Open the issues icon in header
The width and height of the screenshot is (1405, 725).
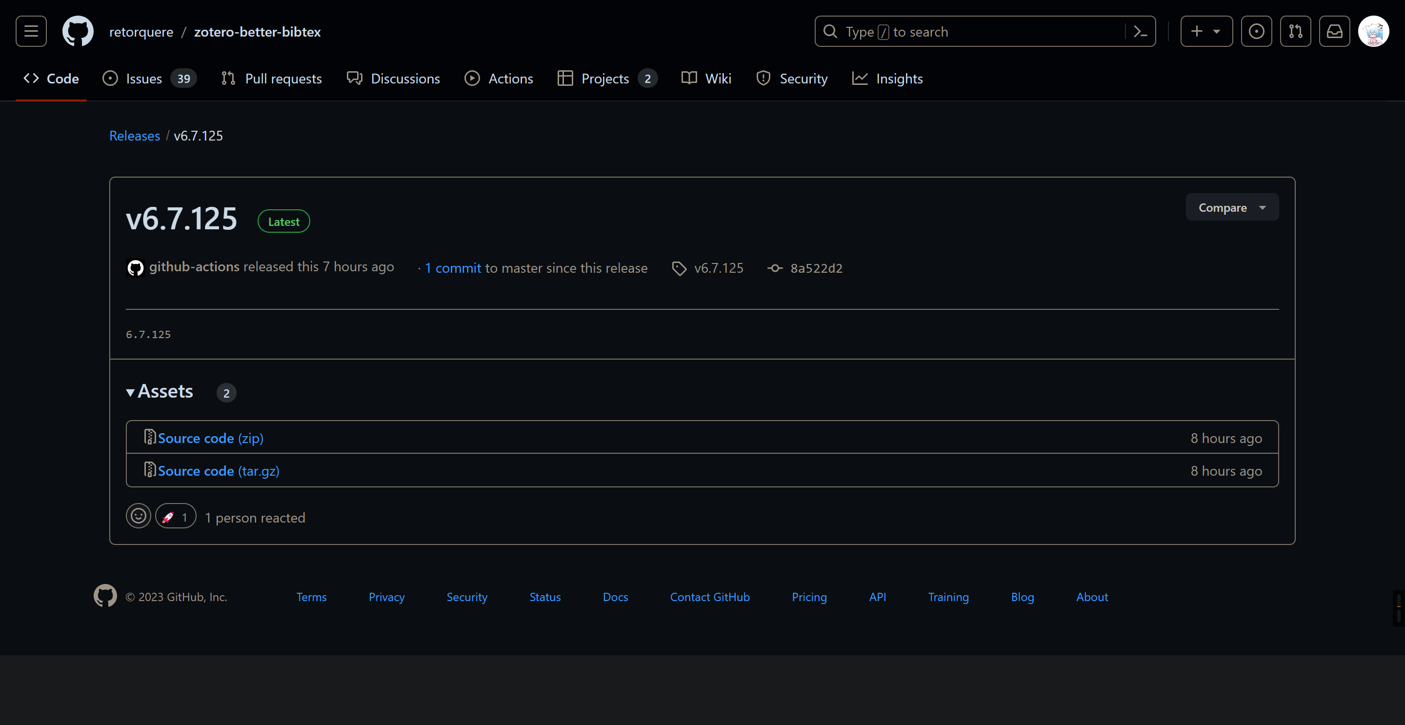pos(1256,32)
